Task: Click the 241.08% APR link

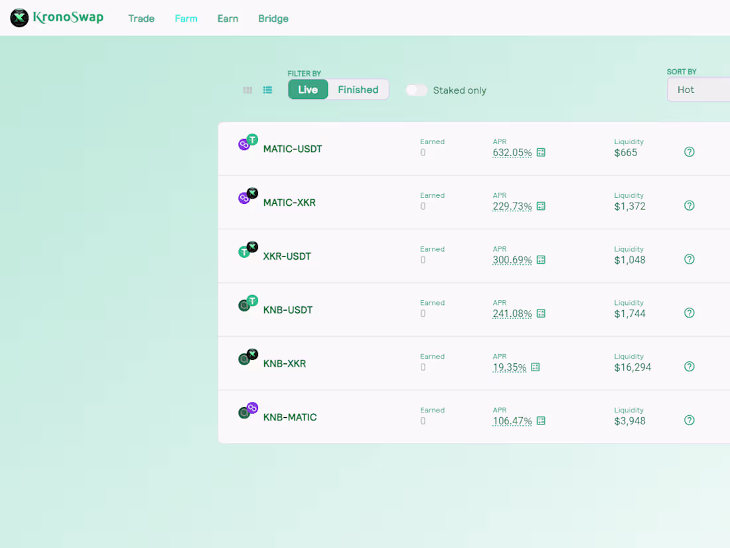Action: point(512,314)
